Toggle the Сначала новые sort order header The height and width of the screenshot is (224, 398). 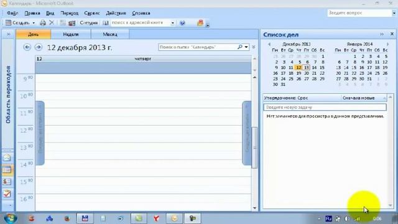coord(363,98)
